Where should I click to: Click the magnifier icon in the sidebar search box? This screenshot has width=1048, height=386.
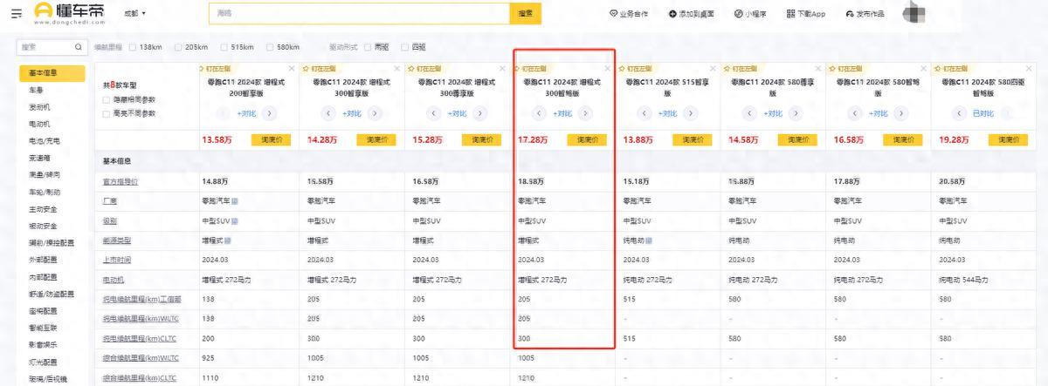click(x=78, y=47)
